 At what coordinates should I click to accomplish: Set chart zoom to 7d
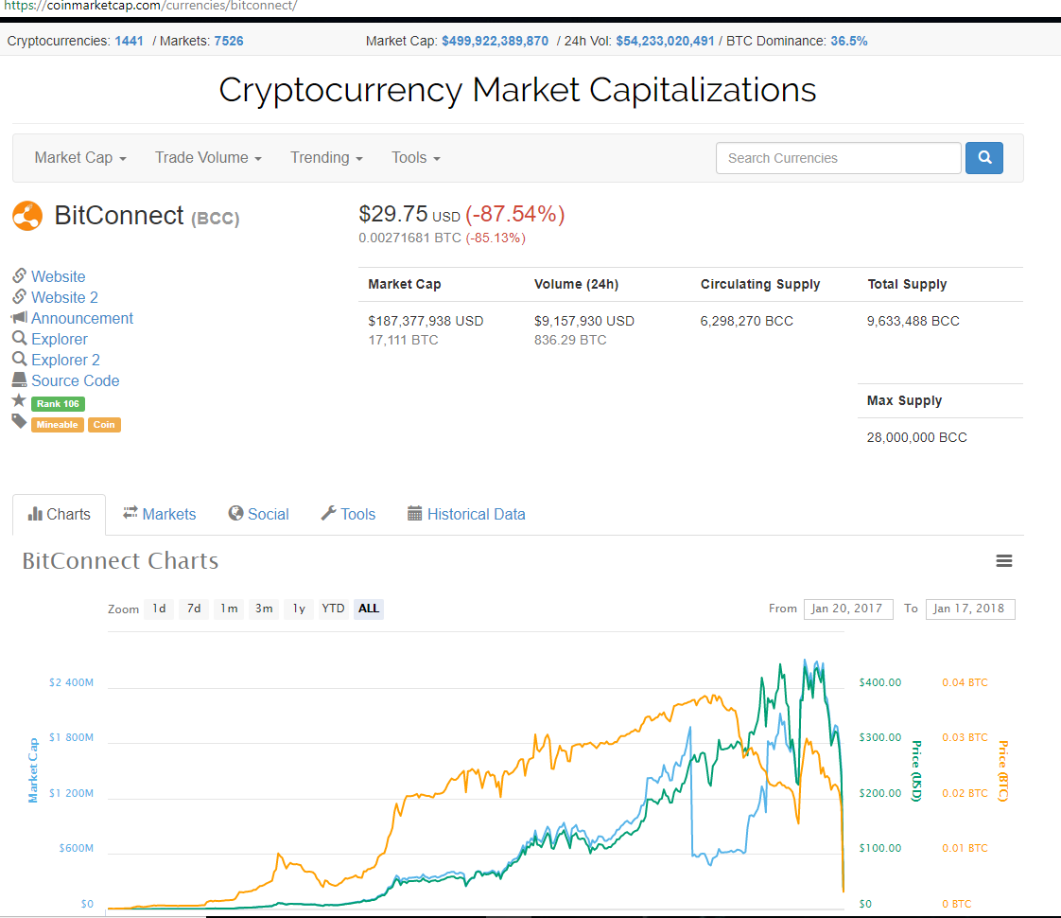click(194, 609)
